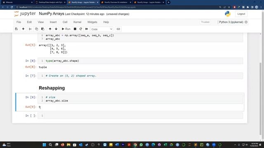Open the Windows Start menu
Screen dimensions: 264x148
[44, 145]
